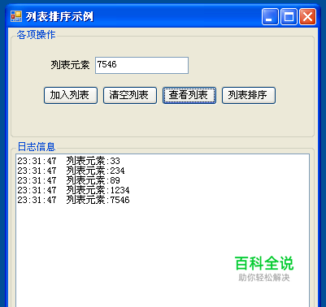
Task: Click the 加入列表 button
Action: 71,95
